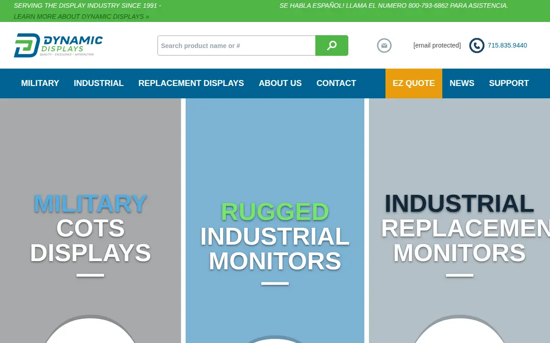This screenshot has height=343, width=550.
Task: Open the Support menu item
Action: coord(509,83)
